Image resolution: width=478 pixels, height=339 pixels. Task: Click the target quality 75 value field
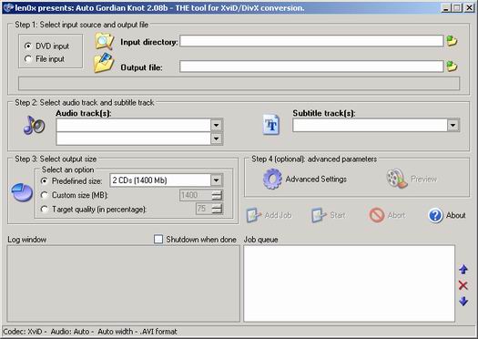click(204, 209)
